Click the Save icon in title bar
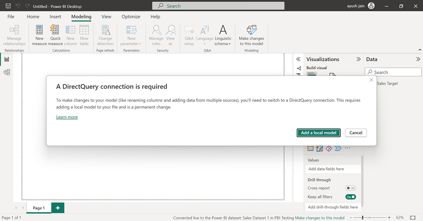The height and width of the screenshot is (221, 423). pyautogui.click(x=8, y=6)
